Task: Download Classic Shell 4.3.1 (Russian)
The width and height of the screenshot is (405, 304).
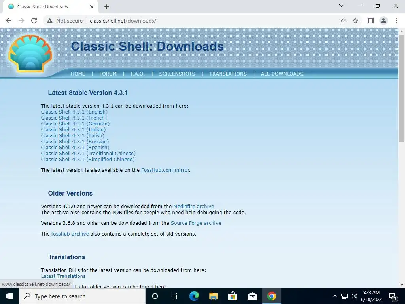Action: pyautogui.click(x=75, y=142)
